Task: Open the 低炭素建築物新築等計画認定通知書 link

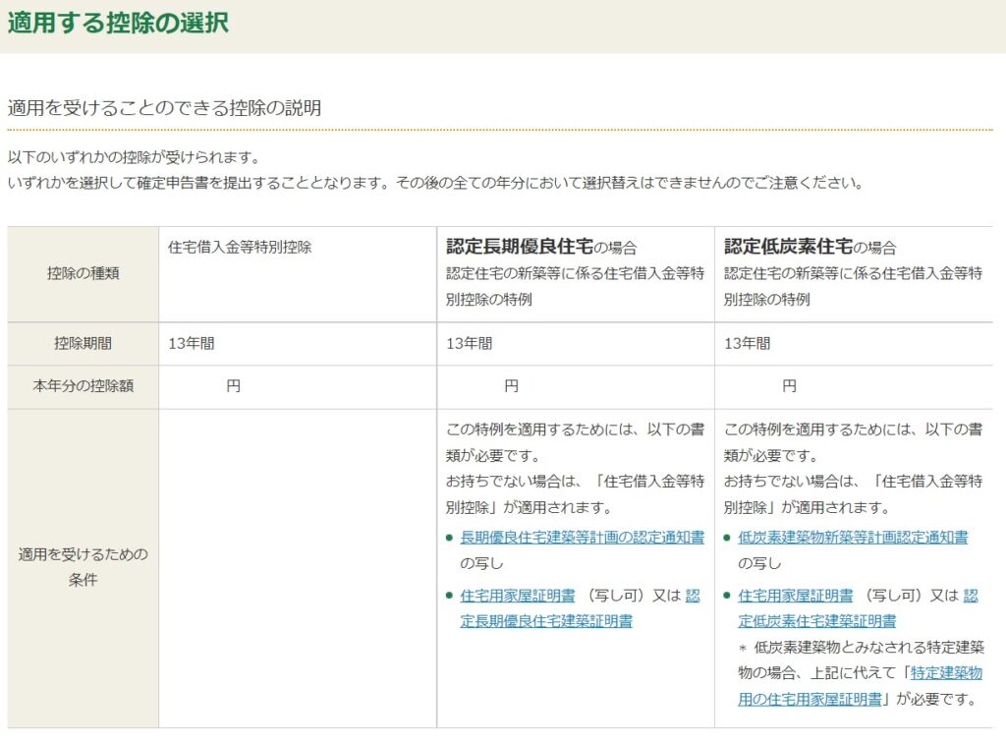Action: [x=853, y=538]
